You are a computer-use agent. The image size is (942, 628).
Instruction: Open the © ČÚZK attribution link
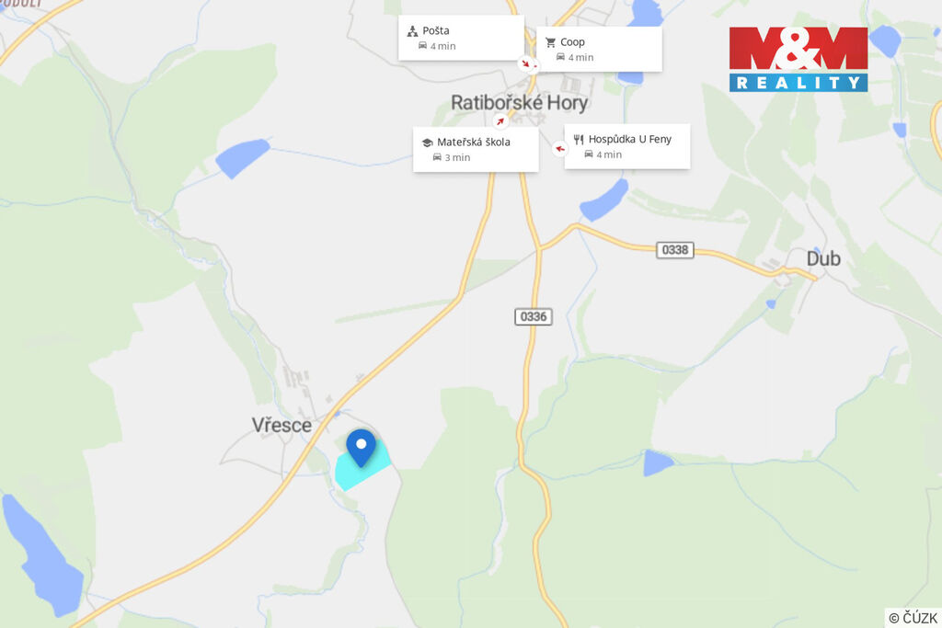click(x=913, y=618)
